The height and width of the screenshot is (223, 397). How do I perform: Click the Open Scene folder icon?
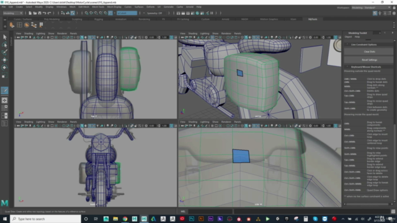35,13
